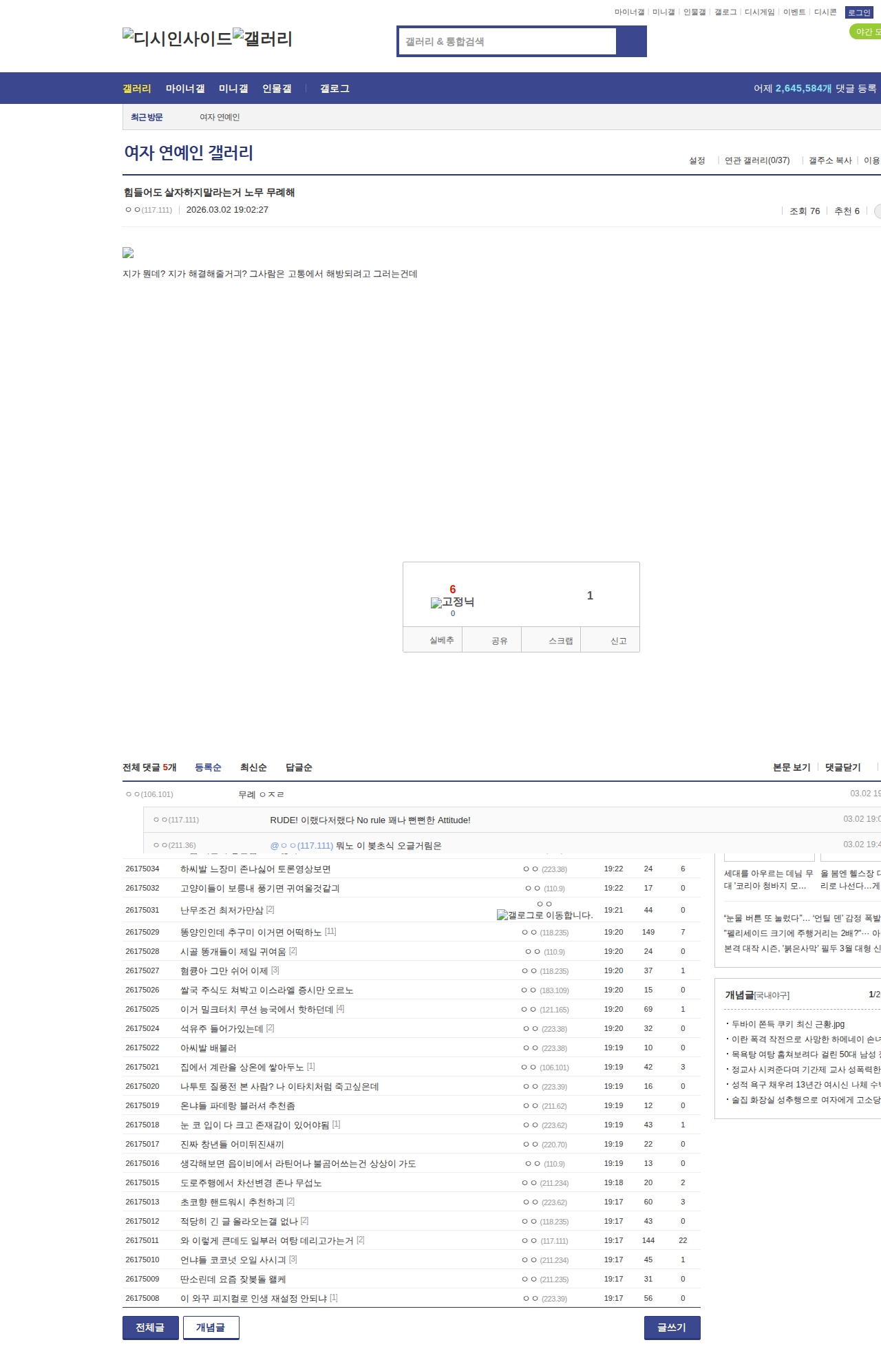
Task: Click 최근 방문 label
Action: pos(147,117)
